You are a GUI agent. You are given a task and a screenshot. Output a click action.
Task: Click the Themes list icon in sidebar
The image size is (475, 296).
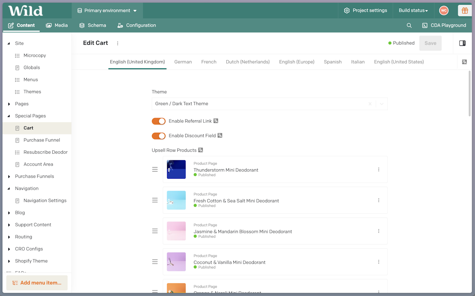pos(17,92)
